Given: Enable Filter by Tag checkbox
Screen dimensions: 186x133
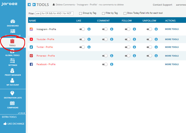Looking at the screenshot, I should pyautogui.click(x=103, y=13).
